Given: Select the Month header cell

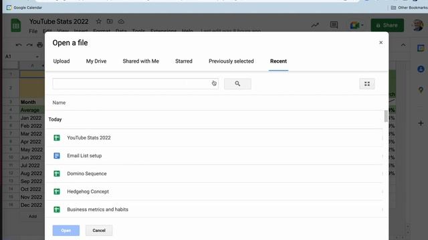Looking at the screenshot, I should point(32,102).
